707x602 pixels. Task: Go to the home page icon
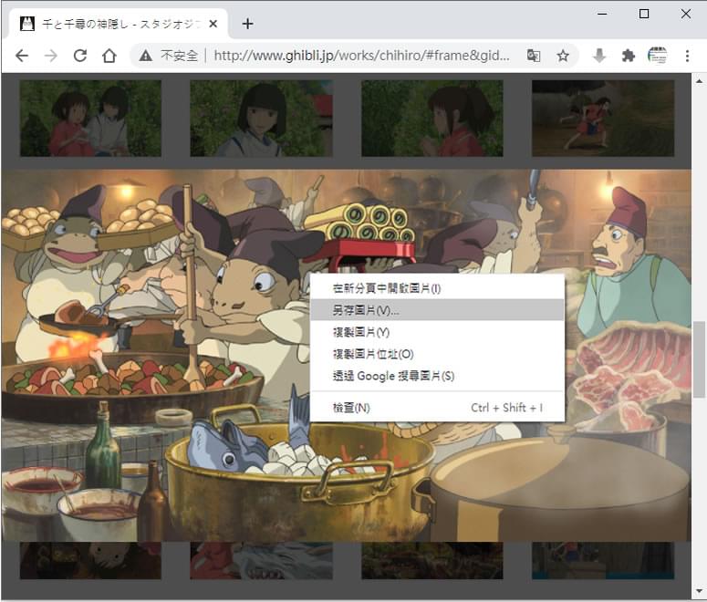click(109, 56)
